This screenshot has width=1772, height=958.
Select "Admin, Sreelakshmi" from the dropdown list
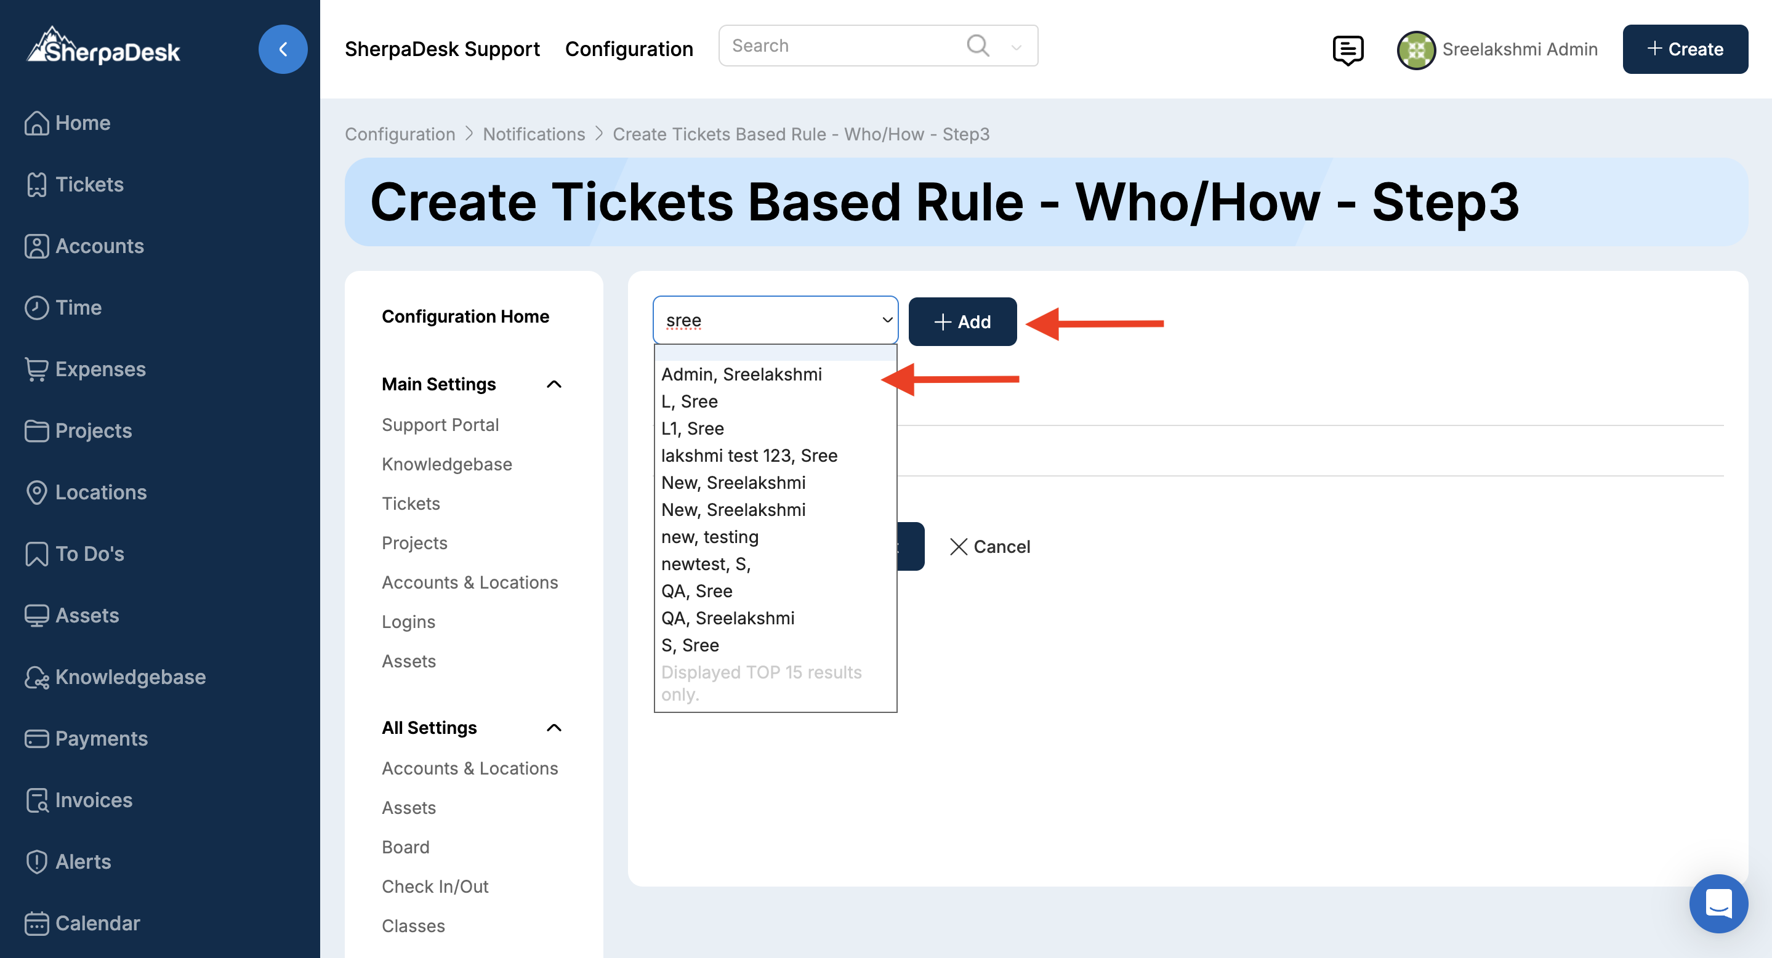click(x=741, y=374)
